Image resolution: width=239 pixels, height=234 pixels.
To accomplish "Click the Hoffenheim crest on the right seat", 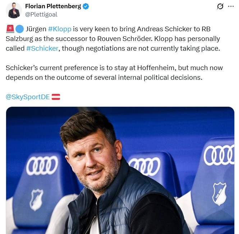I will click(220, 194).
